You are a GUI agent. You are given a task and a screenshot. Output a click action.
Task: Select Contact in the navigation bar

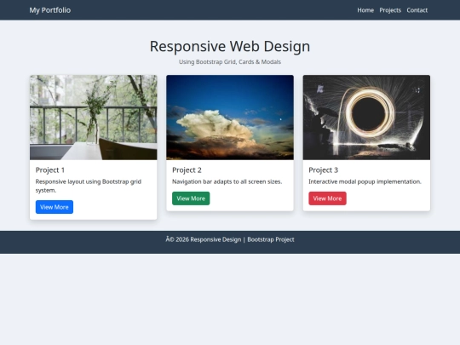point(417,10)
